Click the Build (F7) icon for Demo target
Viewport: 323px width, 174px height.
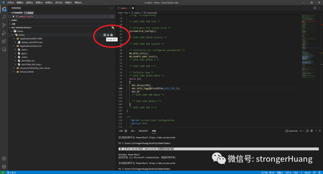(105, 35)
